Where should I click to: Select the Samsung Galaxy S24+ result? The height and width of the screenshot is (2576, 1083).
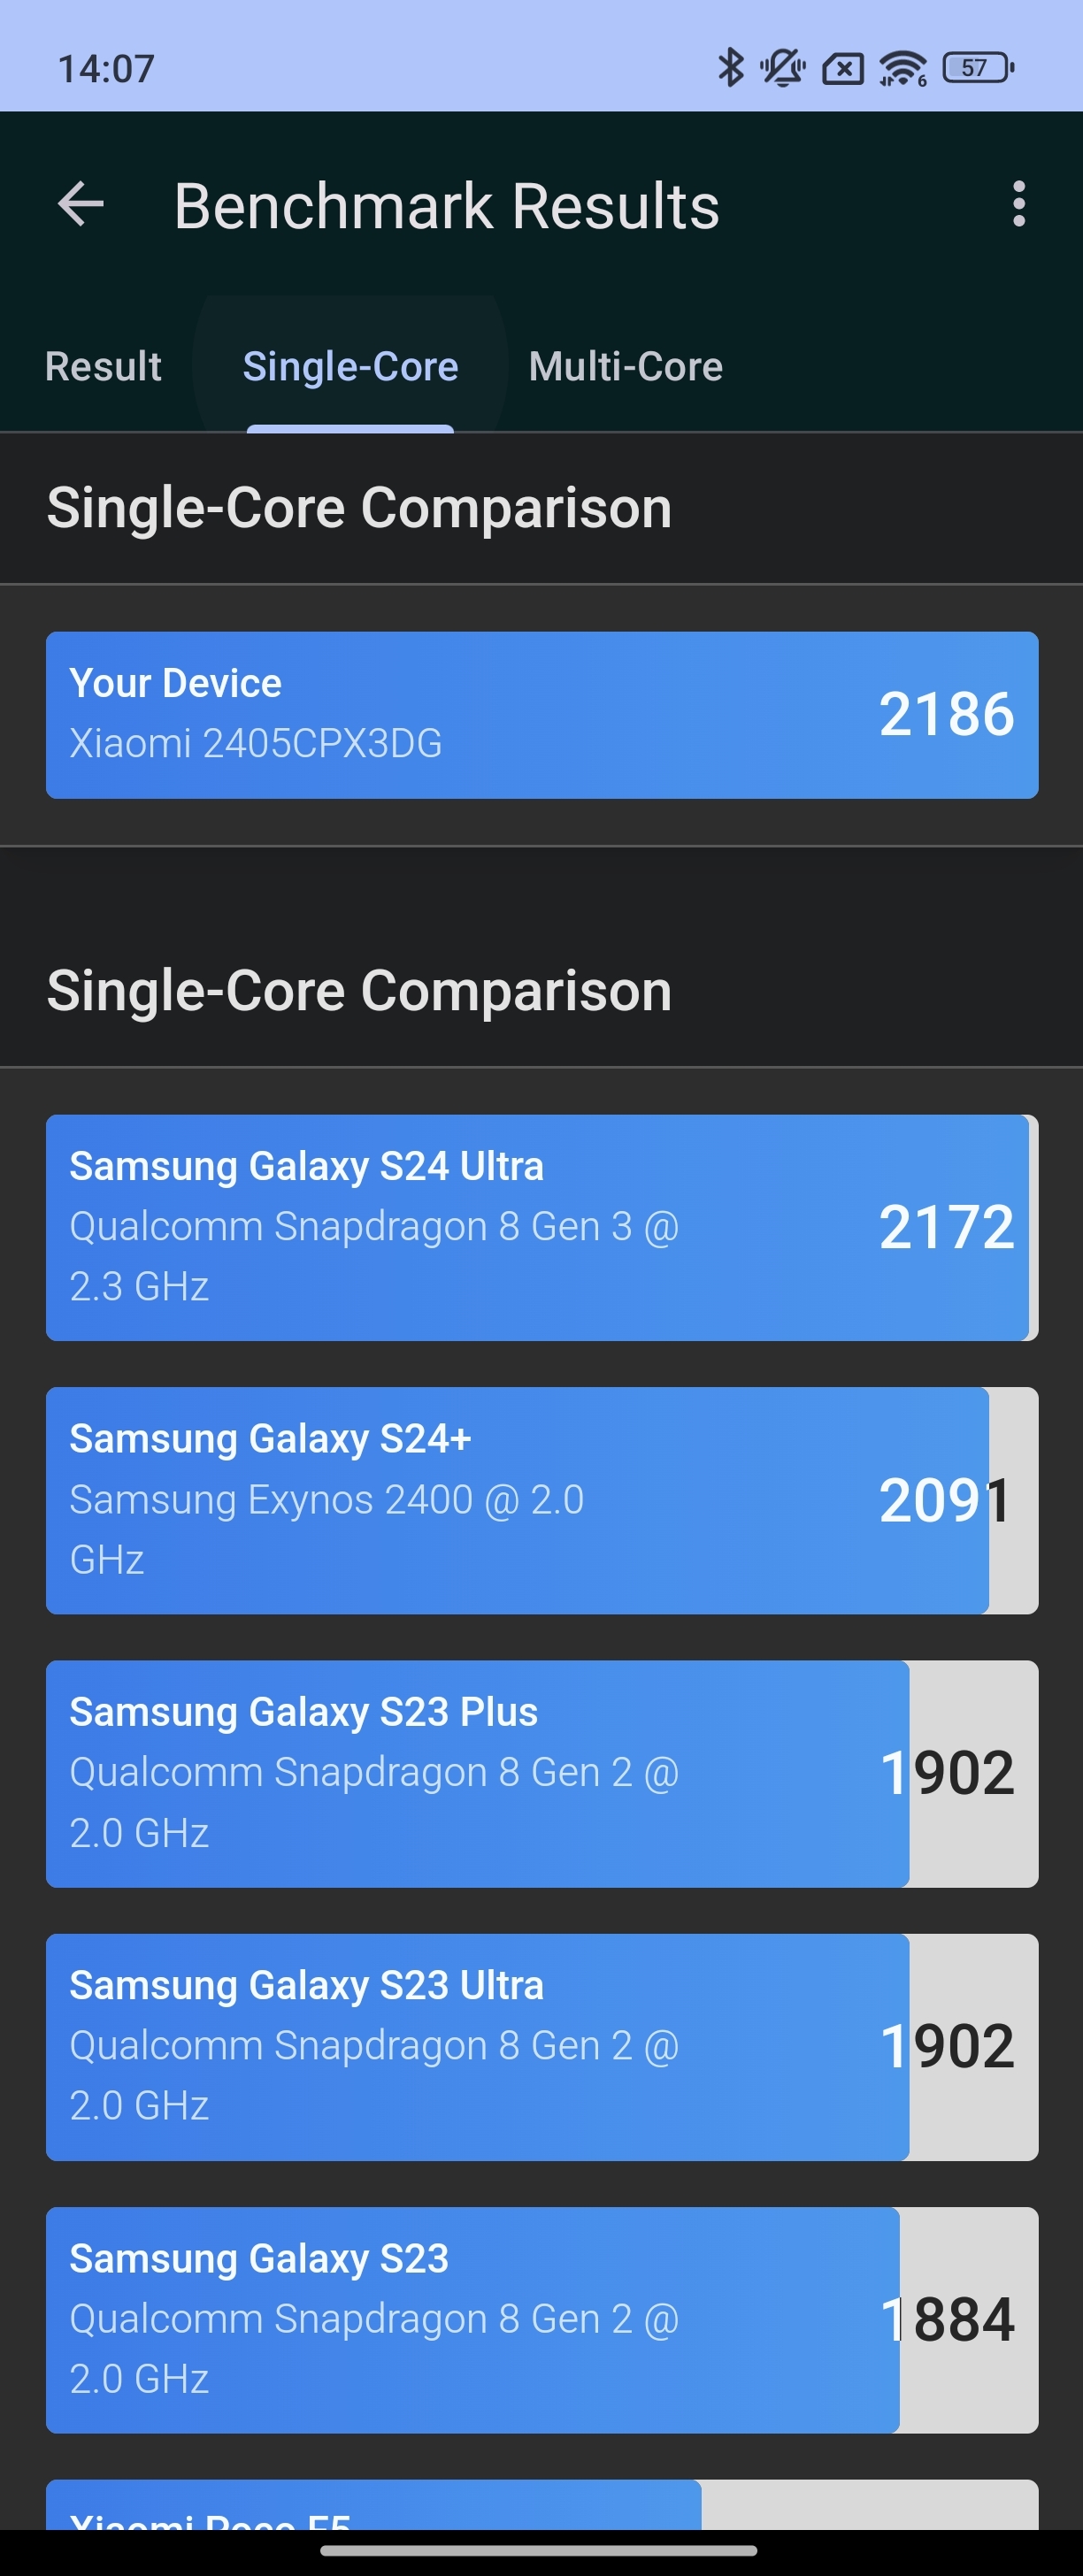[x=542, y=1500]
